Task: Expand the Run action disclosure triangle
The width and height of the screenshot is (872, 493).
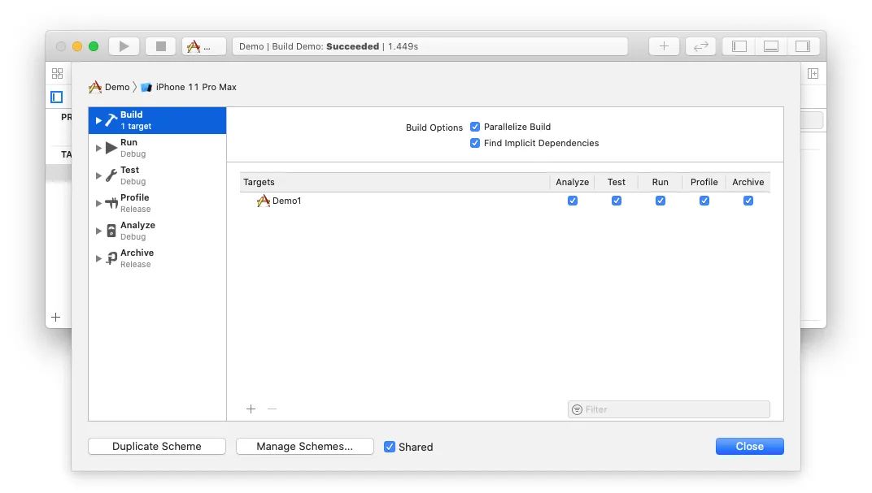Action: (99, 148)
